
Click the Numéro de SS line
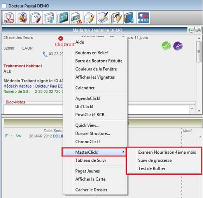click(33, 91)
